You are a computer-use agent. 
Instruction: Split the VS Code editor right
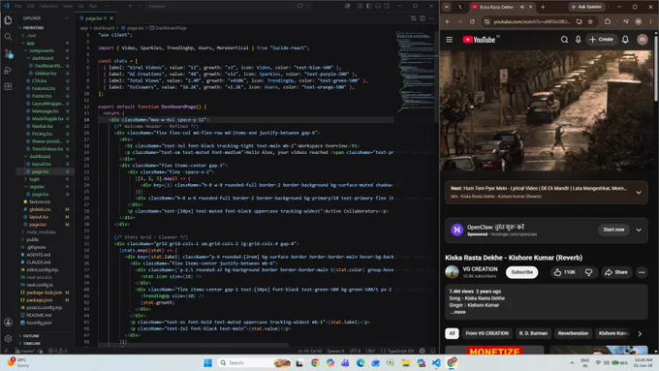(x=423, y=18)
